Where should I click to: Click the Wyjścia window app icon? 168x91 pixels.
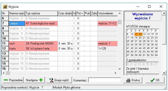pyautogui.click(x=5, y=7)
